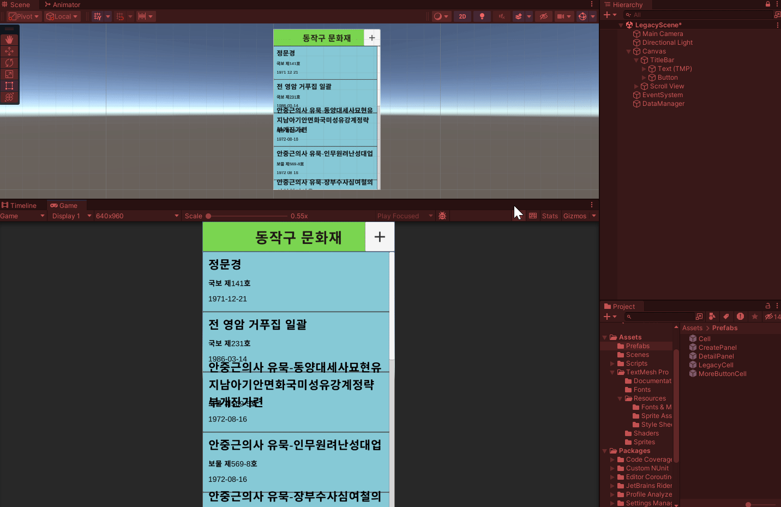Viewport: 781px width, 507px height.
Task: Adjust the Game view Scale slider
Action: pyautogui.click(x=248, y=216)
